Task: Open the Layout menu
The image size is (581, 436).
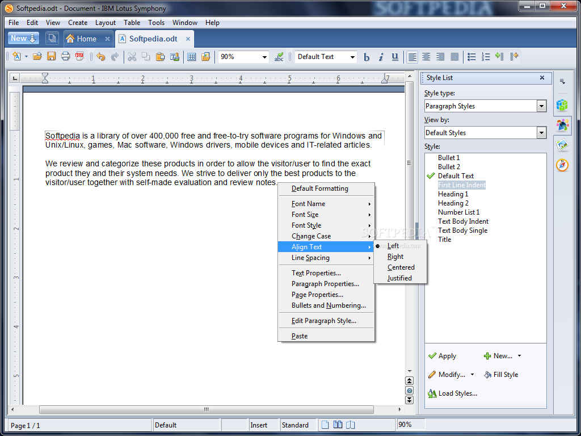Action: point(105,23)
